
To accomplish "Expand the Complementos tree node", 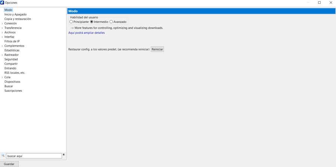I will point(2,46).
